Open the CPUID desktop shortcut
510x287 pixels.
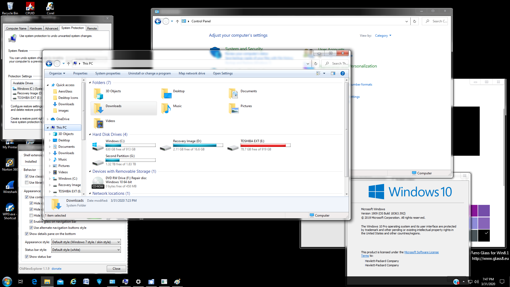(x=30, y=8)
